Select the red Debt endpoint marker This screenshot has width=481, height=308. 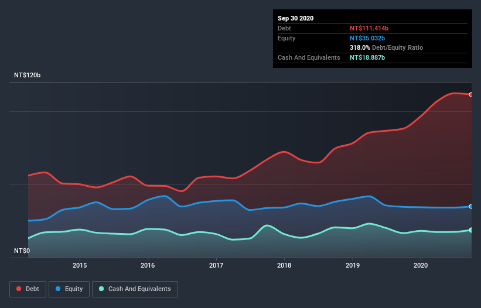tap(471, 94)
